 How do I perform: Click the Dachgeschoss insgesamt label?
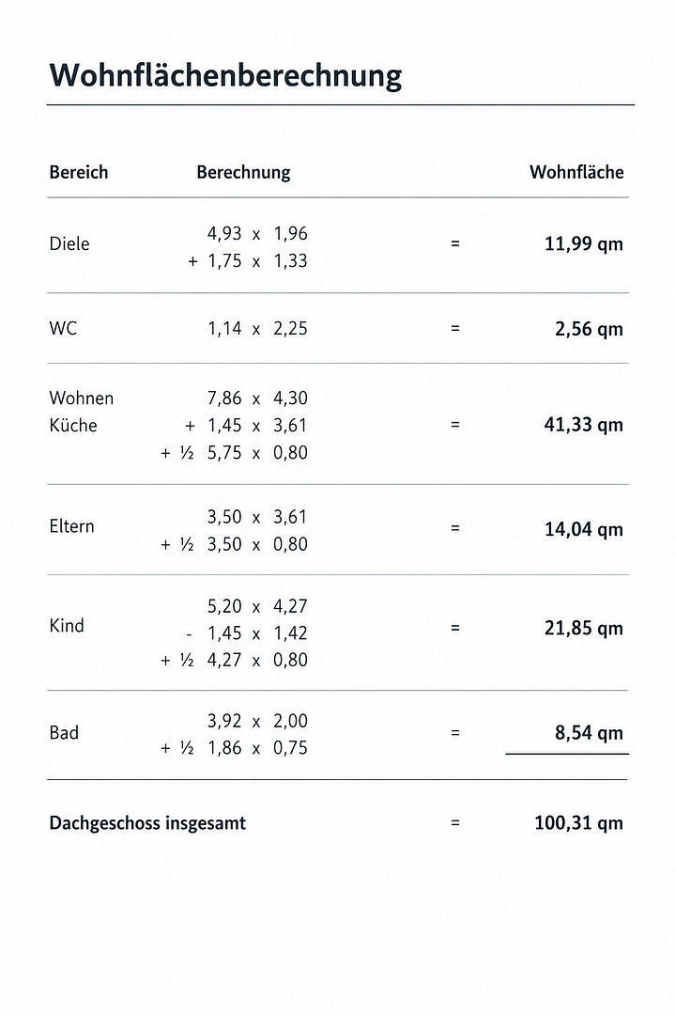click(x=147, y=823)
